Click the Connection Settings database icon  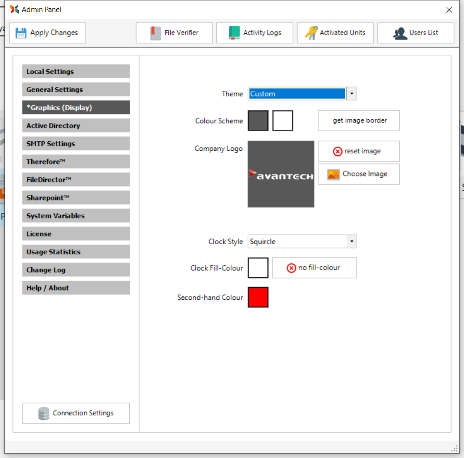tap(44, 413)
